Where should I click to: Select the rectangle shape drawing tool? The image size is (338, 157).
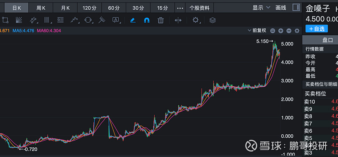(5, 20)
